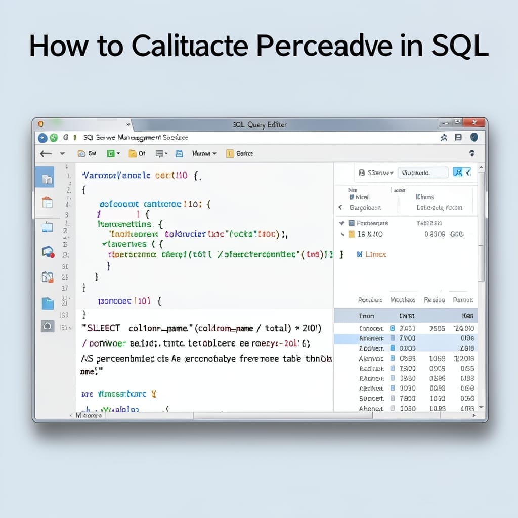The image size is (518, 518).
Task: Click the blue save icon in the toolbar
Action: pos(179,154)
